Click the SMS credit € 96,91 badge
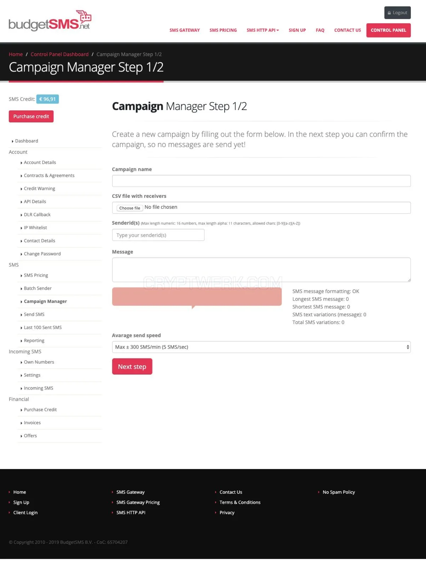Screen dimensions: 426x566 click(47, 99)
